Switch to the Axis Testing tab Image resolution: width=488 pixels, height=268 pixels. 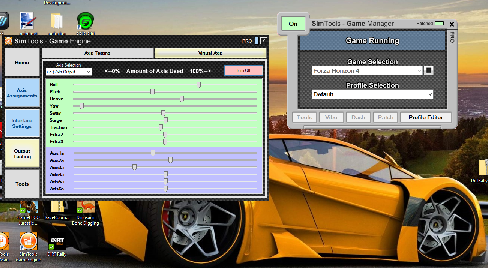click(98, 53)
